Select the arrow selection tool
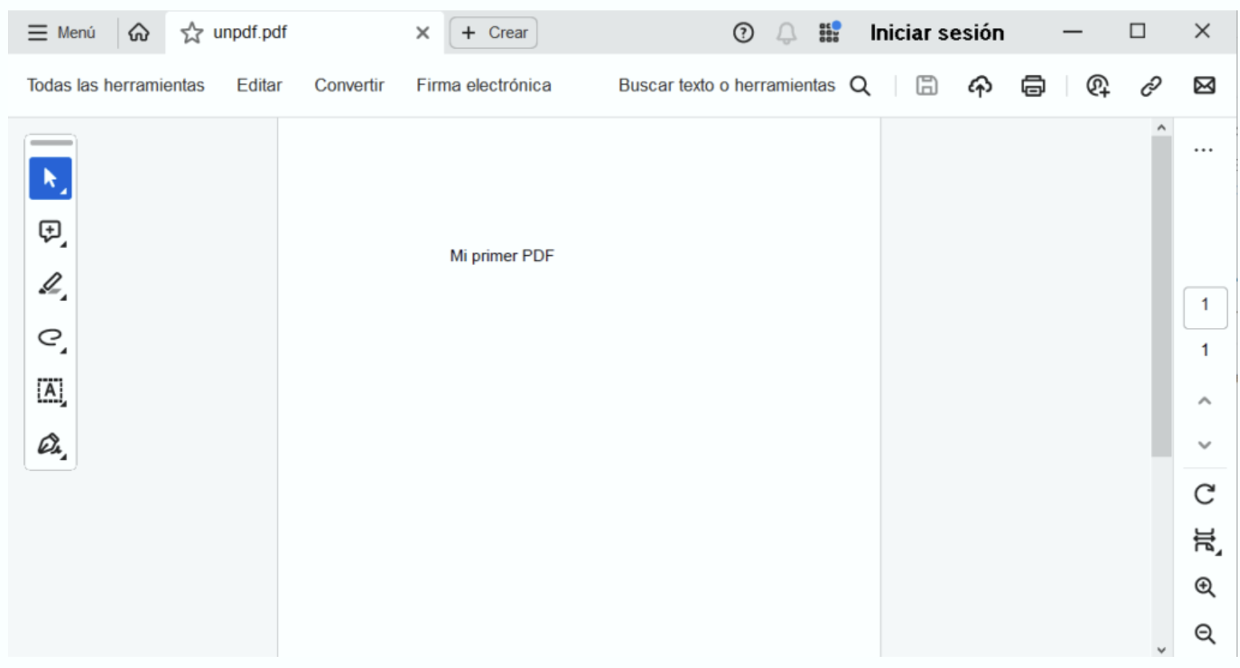This screenshot has height=668, width=1240. coord(50,178)
